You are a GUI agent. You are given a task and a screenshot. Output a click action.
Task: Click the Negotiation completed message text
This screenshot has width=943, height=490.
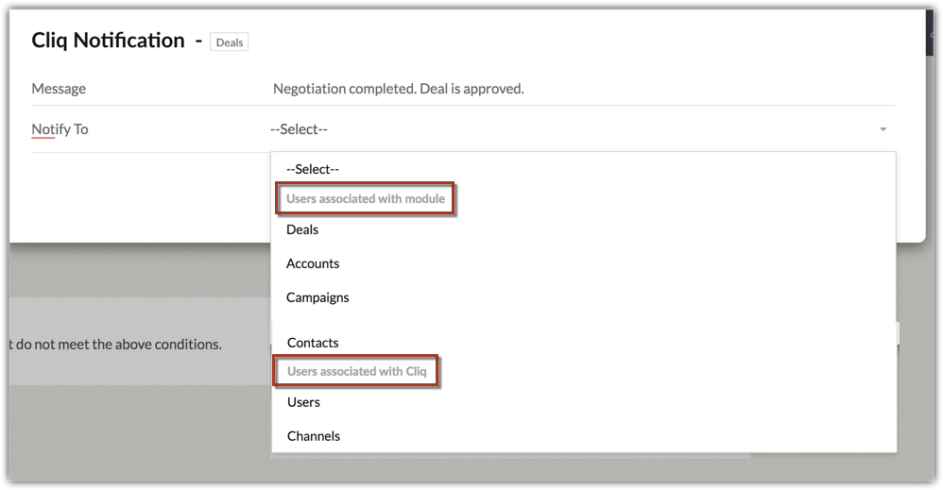click(x=398, y=89)
